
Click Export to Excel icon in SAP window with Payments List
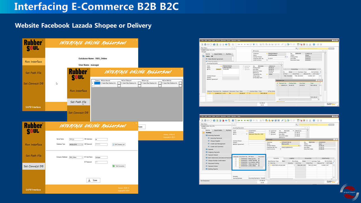[217, 44]
